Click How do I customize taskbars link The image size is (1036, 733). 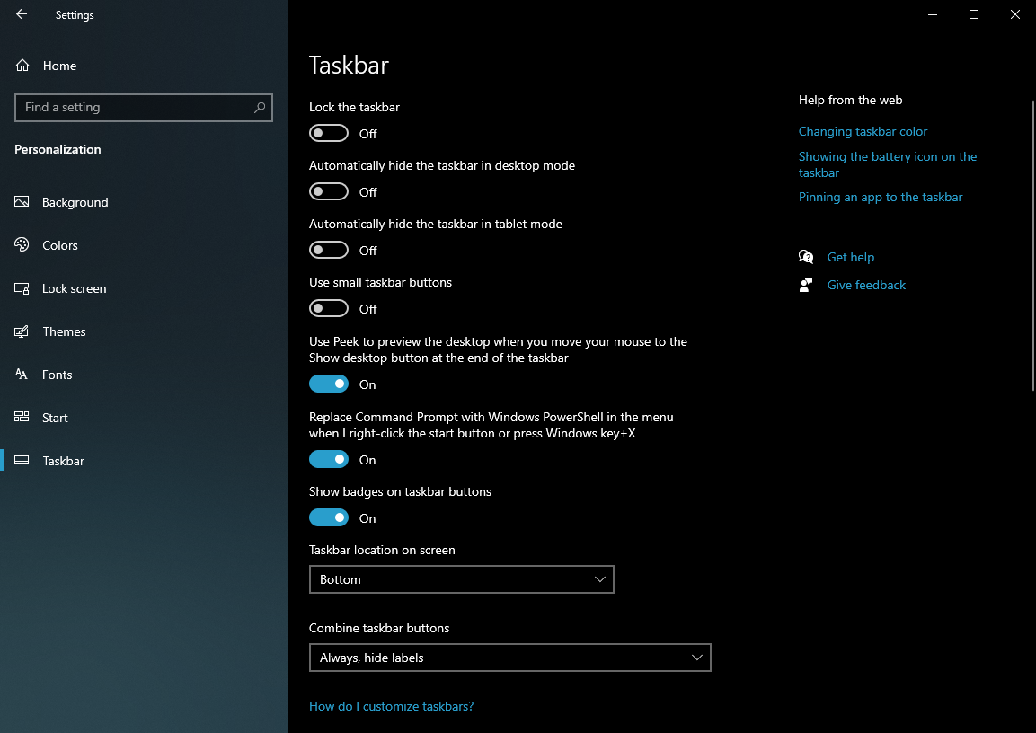point(391,706)
